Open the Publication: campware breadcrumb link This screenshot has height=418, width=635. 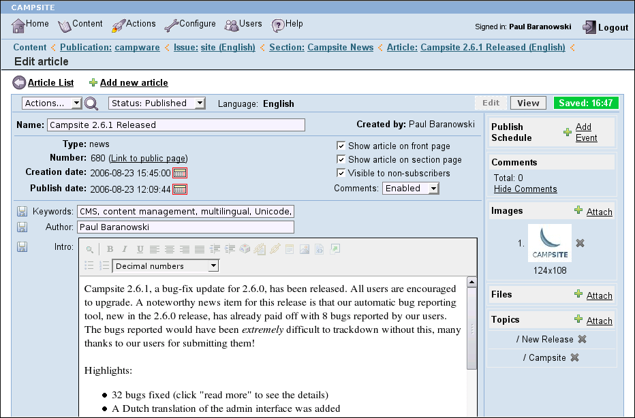(110, 48)
